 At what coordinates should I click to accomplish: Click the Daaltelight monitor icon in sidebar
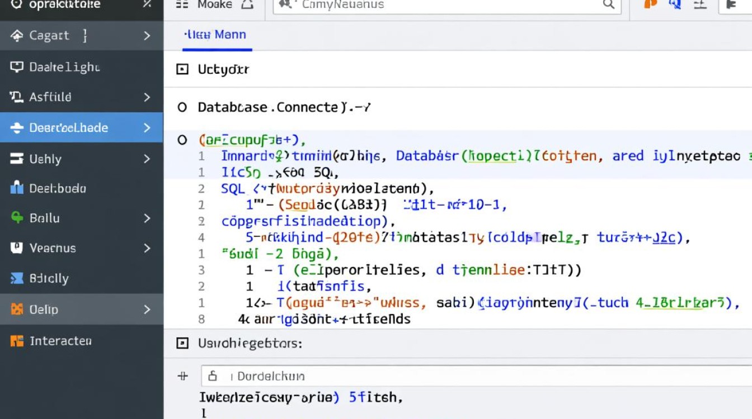click(17, 67)
